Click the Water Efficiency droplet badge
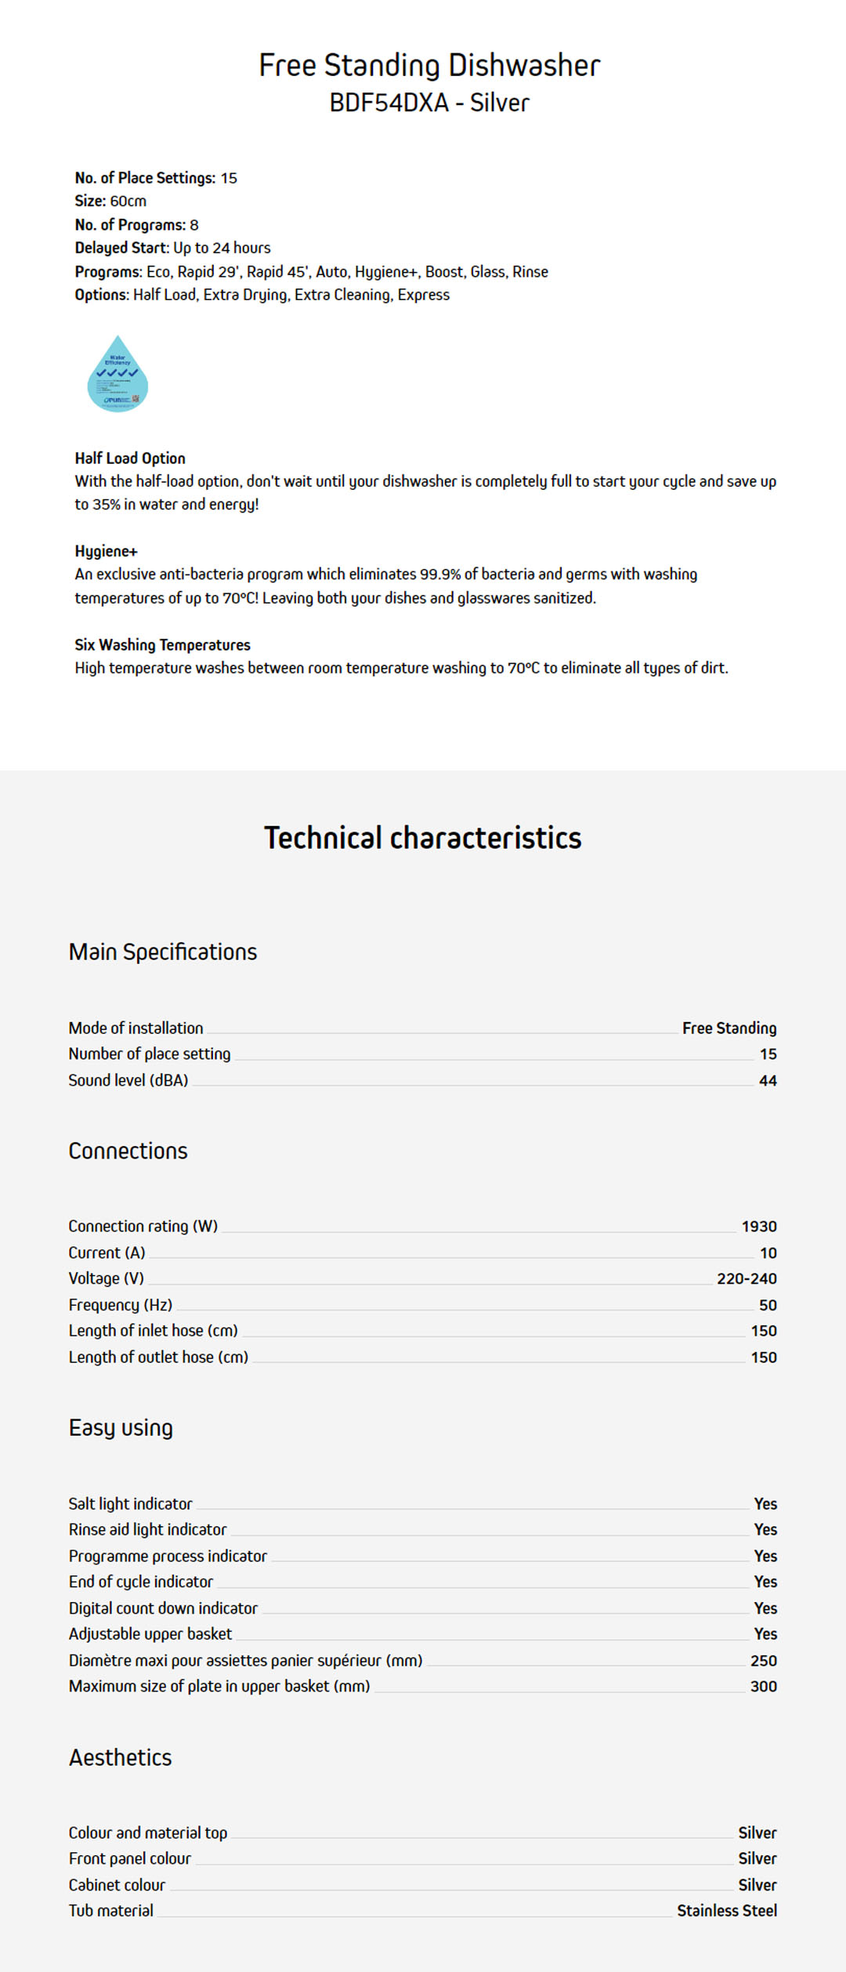Screen dimensions: 846x1972 [x=117, y=375]
